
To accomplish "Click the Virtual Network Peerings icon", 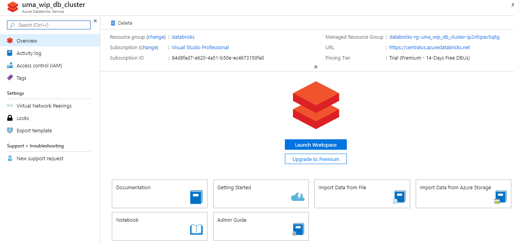I will [10, 106].
